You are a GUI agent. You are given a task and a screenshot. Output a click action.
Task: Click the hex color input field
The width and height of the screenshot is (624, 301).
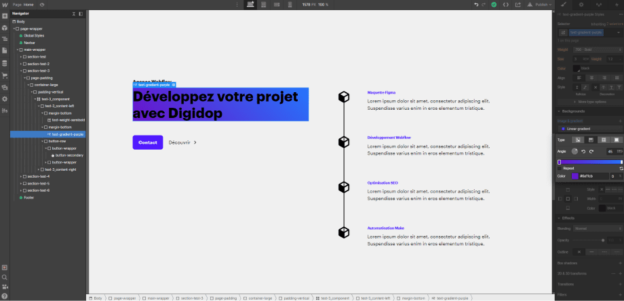click(593, 176)
